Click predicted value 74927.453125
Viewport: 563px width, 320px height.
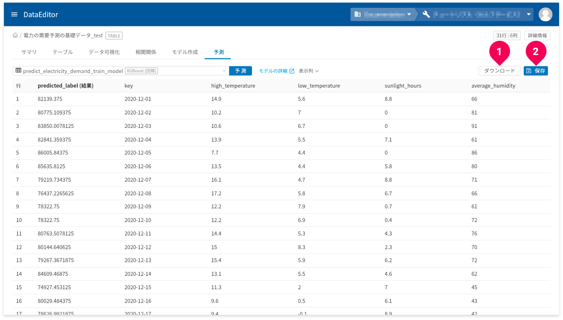54,287
